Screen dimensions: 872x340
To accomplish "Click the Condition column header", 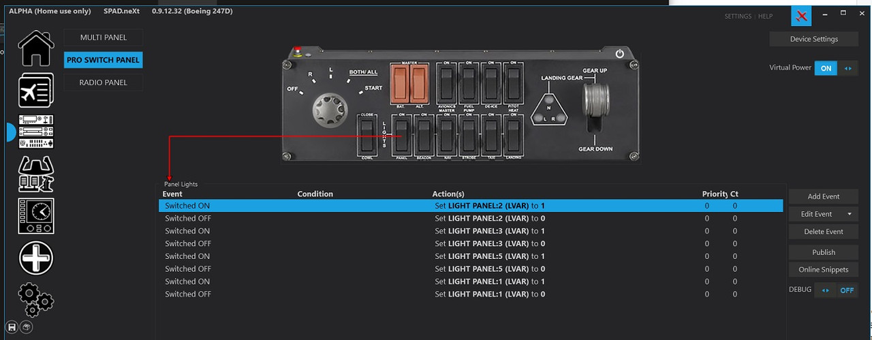I will 315,194.
